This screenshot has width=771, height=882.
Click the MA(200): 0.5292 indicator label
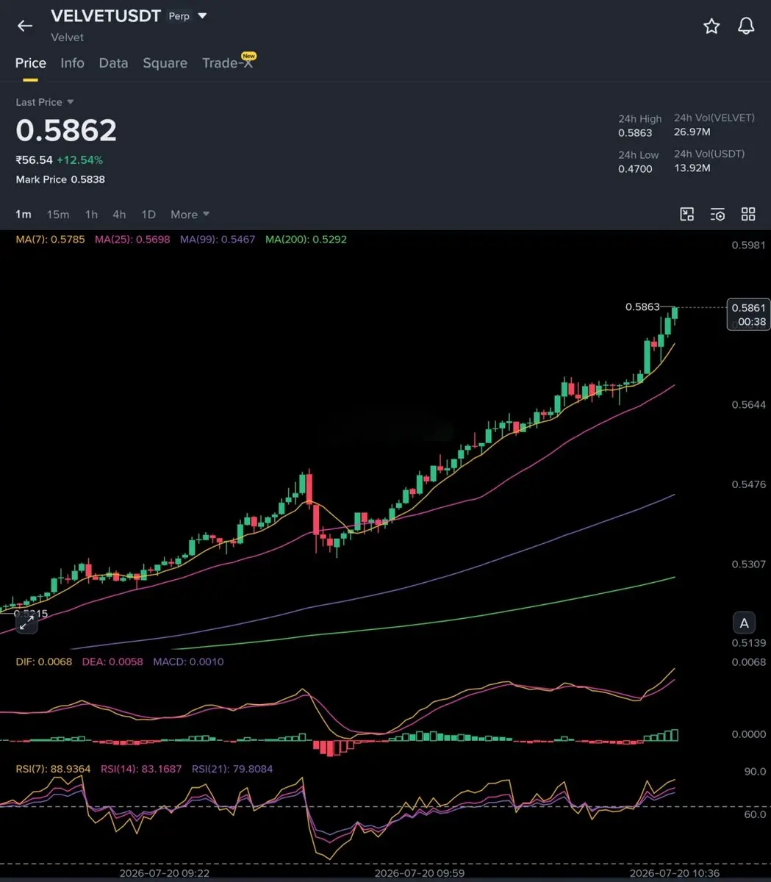306,240
